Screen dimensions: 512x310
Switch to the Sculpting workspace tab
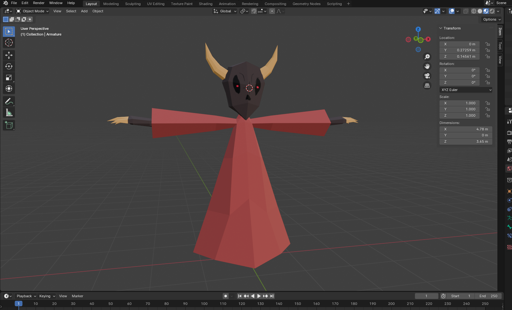(133, 4)
